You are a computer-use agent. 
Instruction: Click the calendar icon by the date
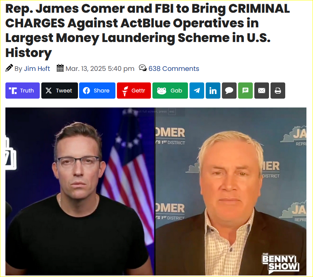pos(60,68)
